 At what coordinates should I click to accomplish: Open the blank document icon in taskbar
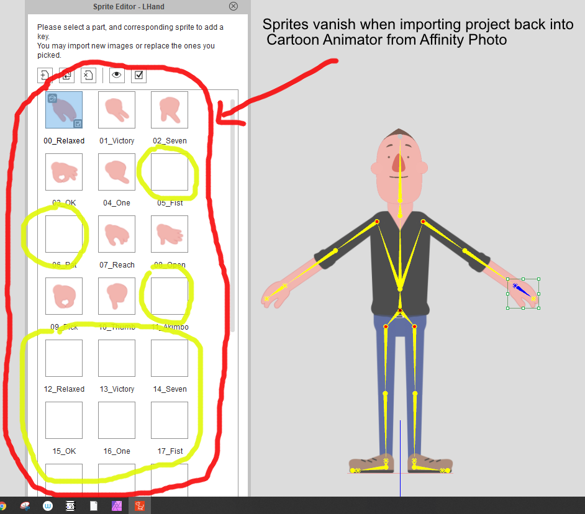coord(94,506)
